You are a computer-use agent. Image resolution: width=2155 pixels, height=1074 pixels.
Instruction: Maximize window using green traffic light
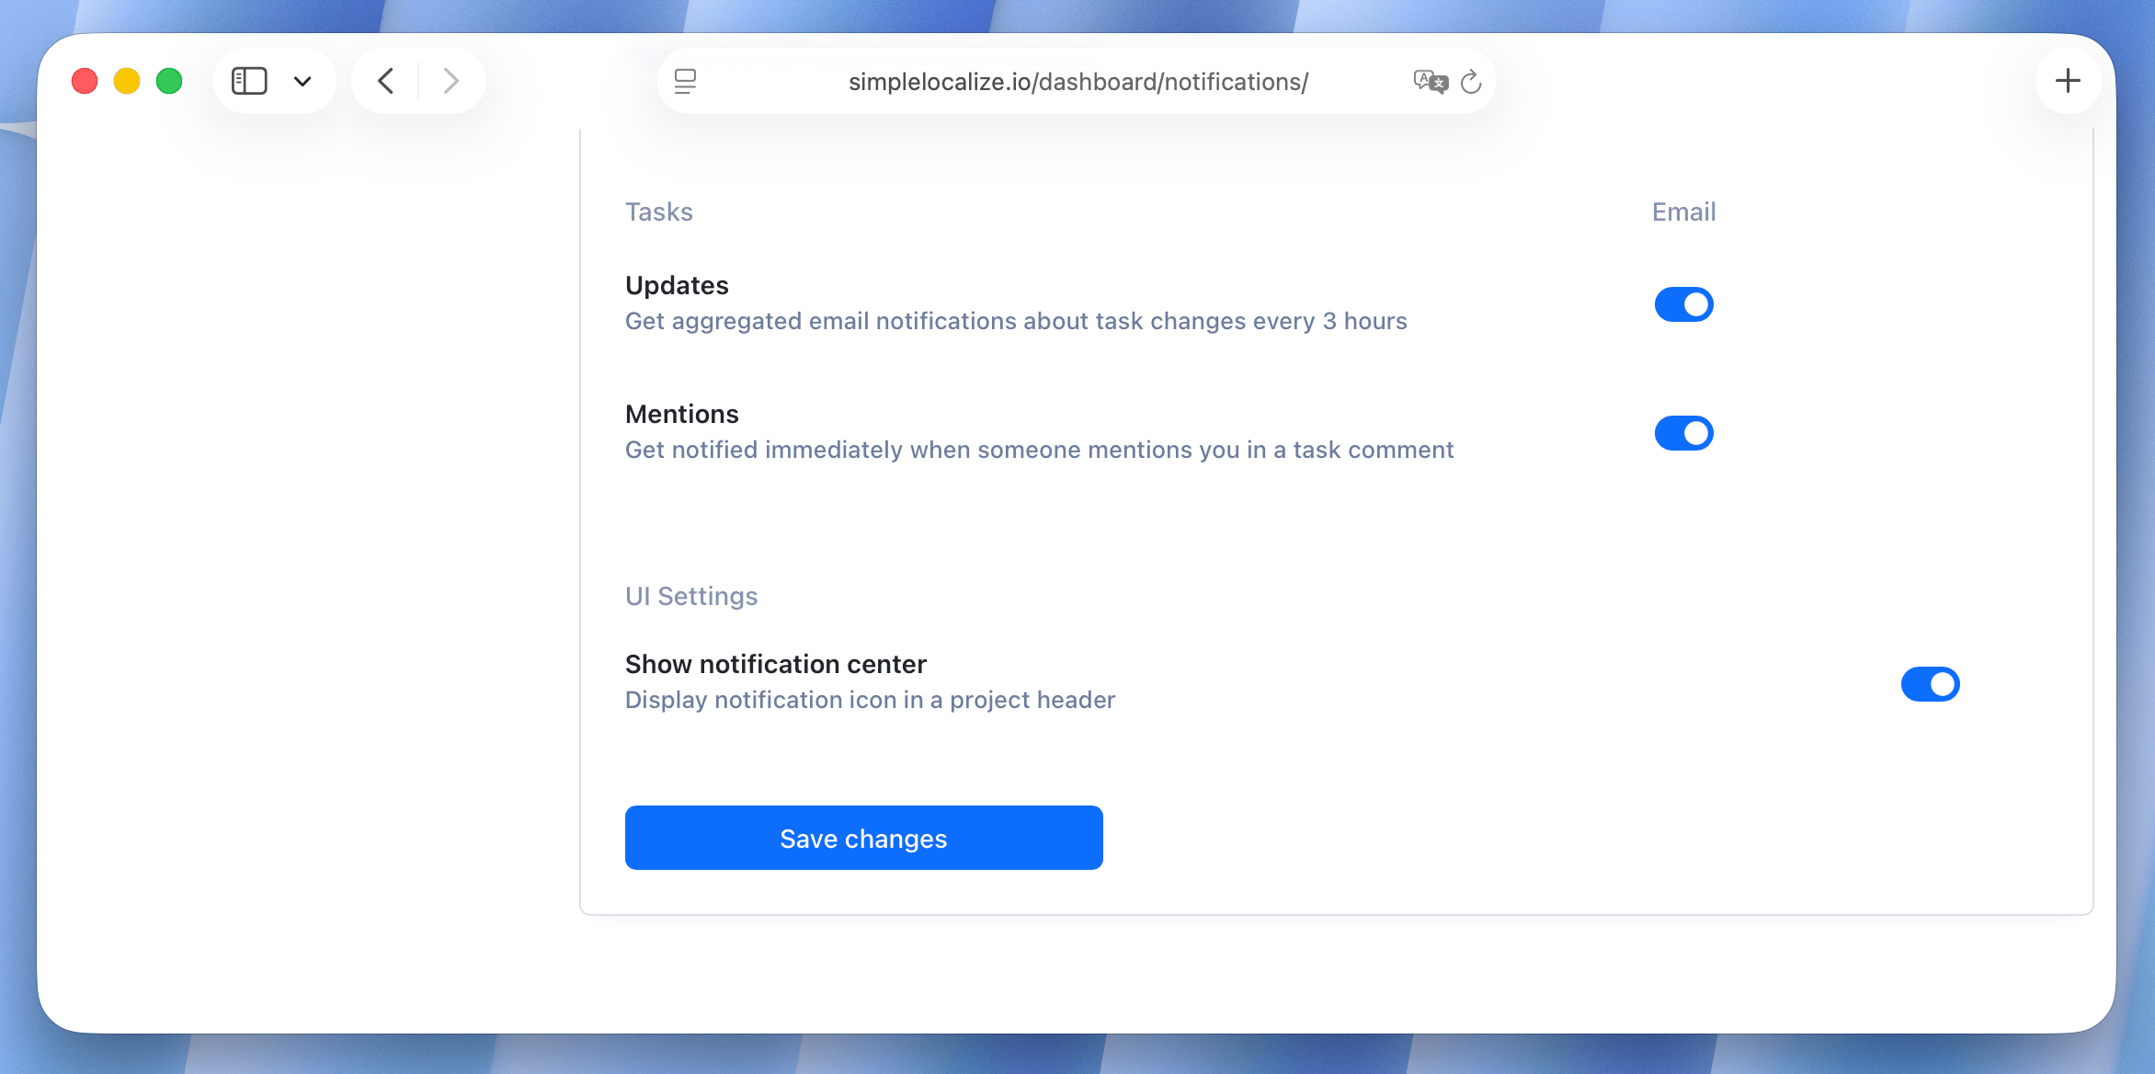pyautogui.click(x=168, y=80)
